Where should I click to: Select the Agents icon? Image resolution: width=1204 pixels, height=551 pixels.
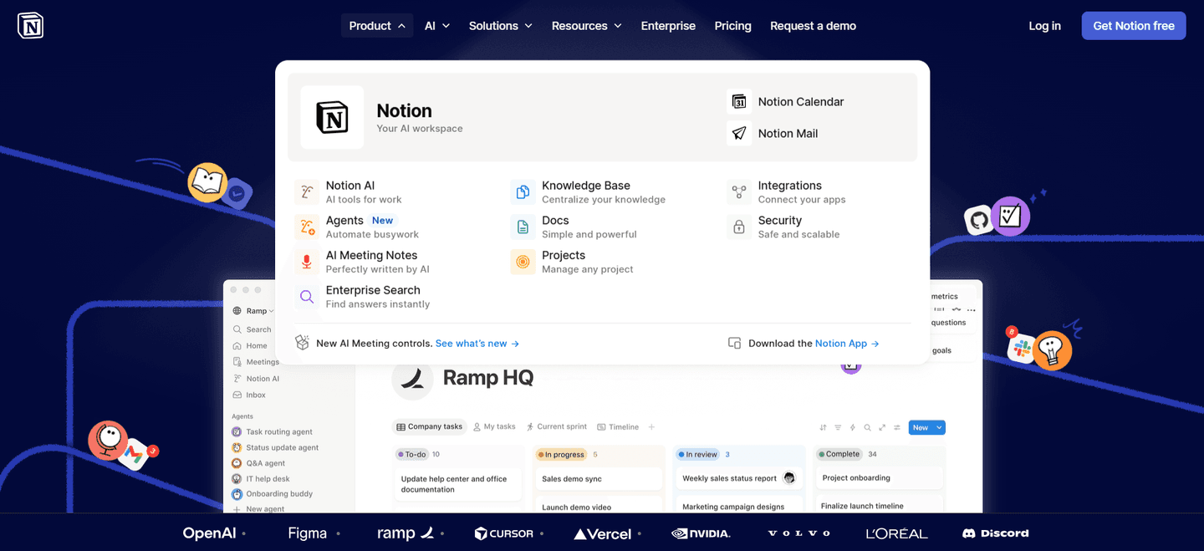tap(307, 227)
